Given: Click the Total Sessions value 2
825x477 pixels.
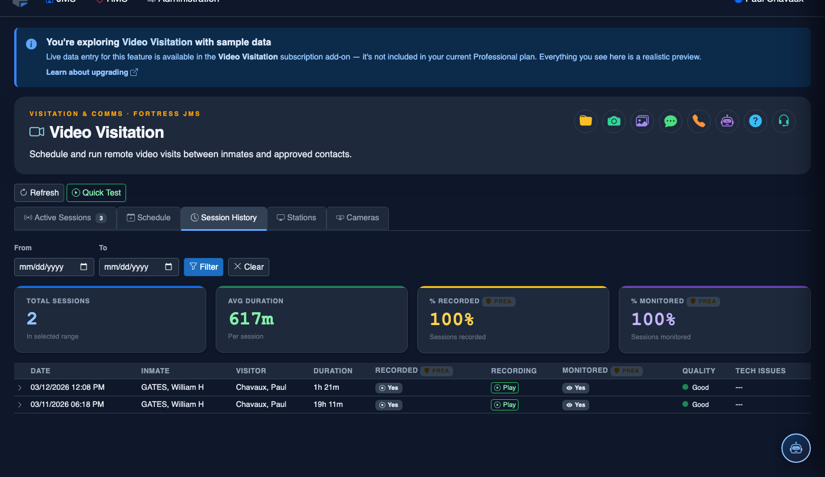Looking at the screenshot, I should [x=32, y=319].
